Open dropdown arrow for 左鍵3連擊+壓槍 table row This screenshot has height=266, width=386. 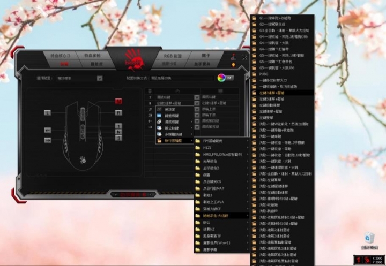(x=197, y=103)
